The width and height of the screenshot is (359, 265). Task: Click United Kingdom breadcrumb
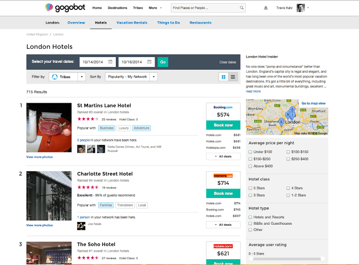37,35
